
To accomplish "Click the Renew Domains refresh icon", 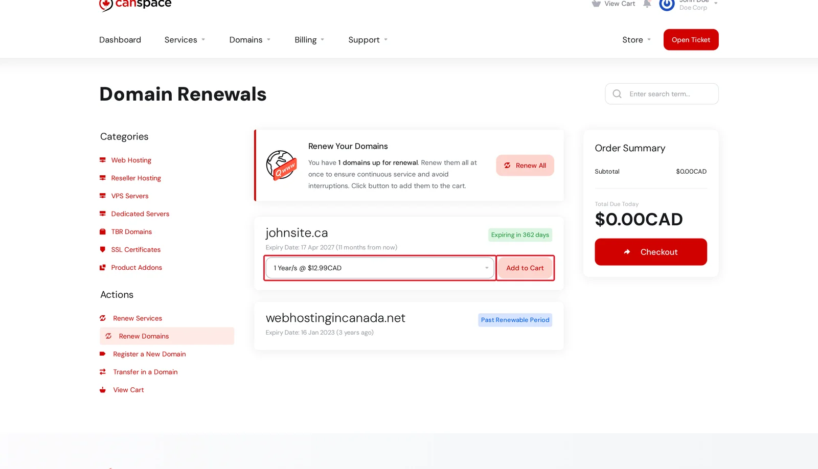I will (x=108, y=336).
